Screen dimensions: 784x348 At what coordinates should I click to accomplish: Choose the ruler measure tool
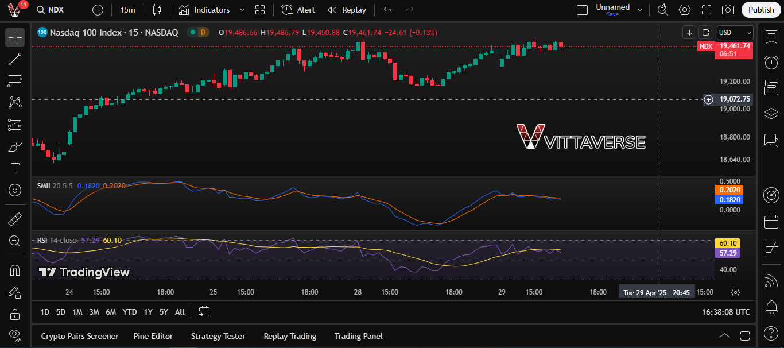15,219
